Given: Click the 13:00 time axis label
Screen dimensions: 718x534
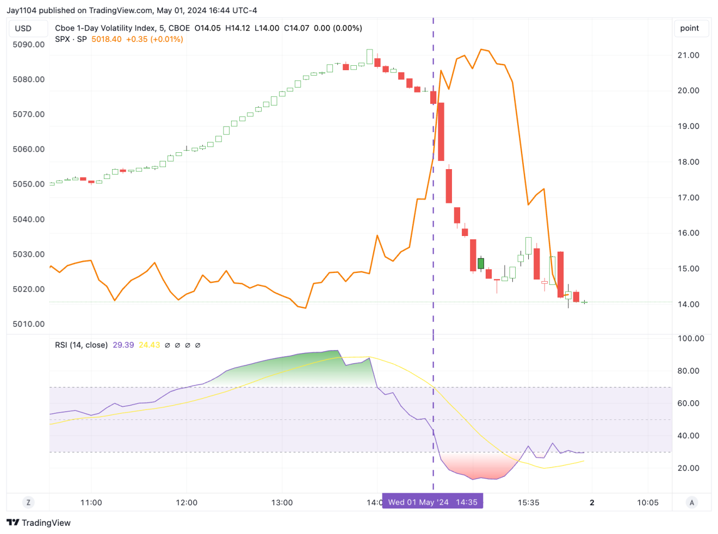Looking at the screenshot, I should 282,502.
